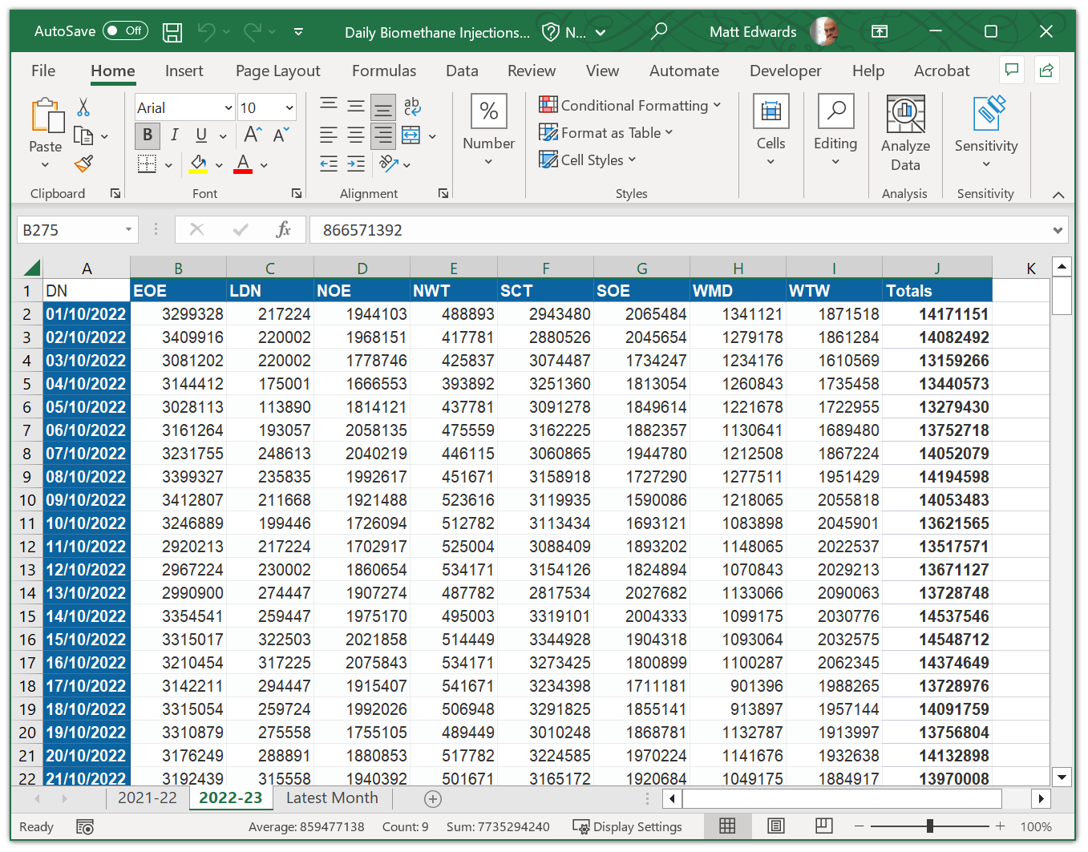The height and width of the screenshot is (852, 1088).
Task: Collapse the ribbon with up chevron
Action: [1058, 195]
